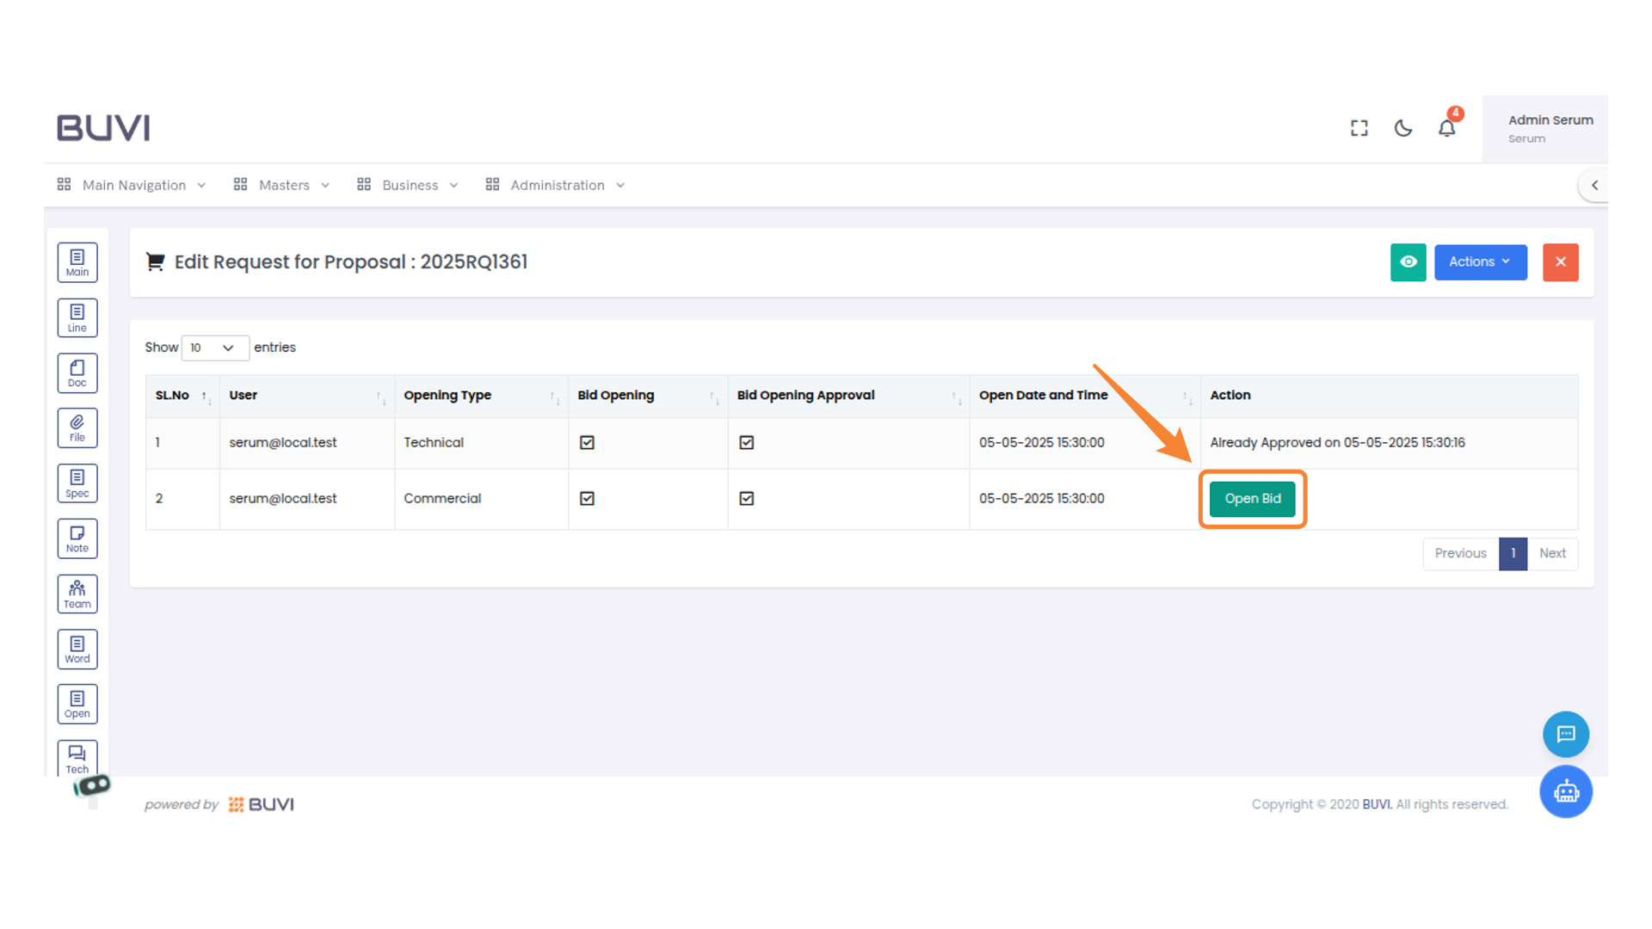Click Next pagination button
1652x929 pixels.
click(1552, 553)
